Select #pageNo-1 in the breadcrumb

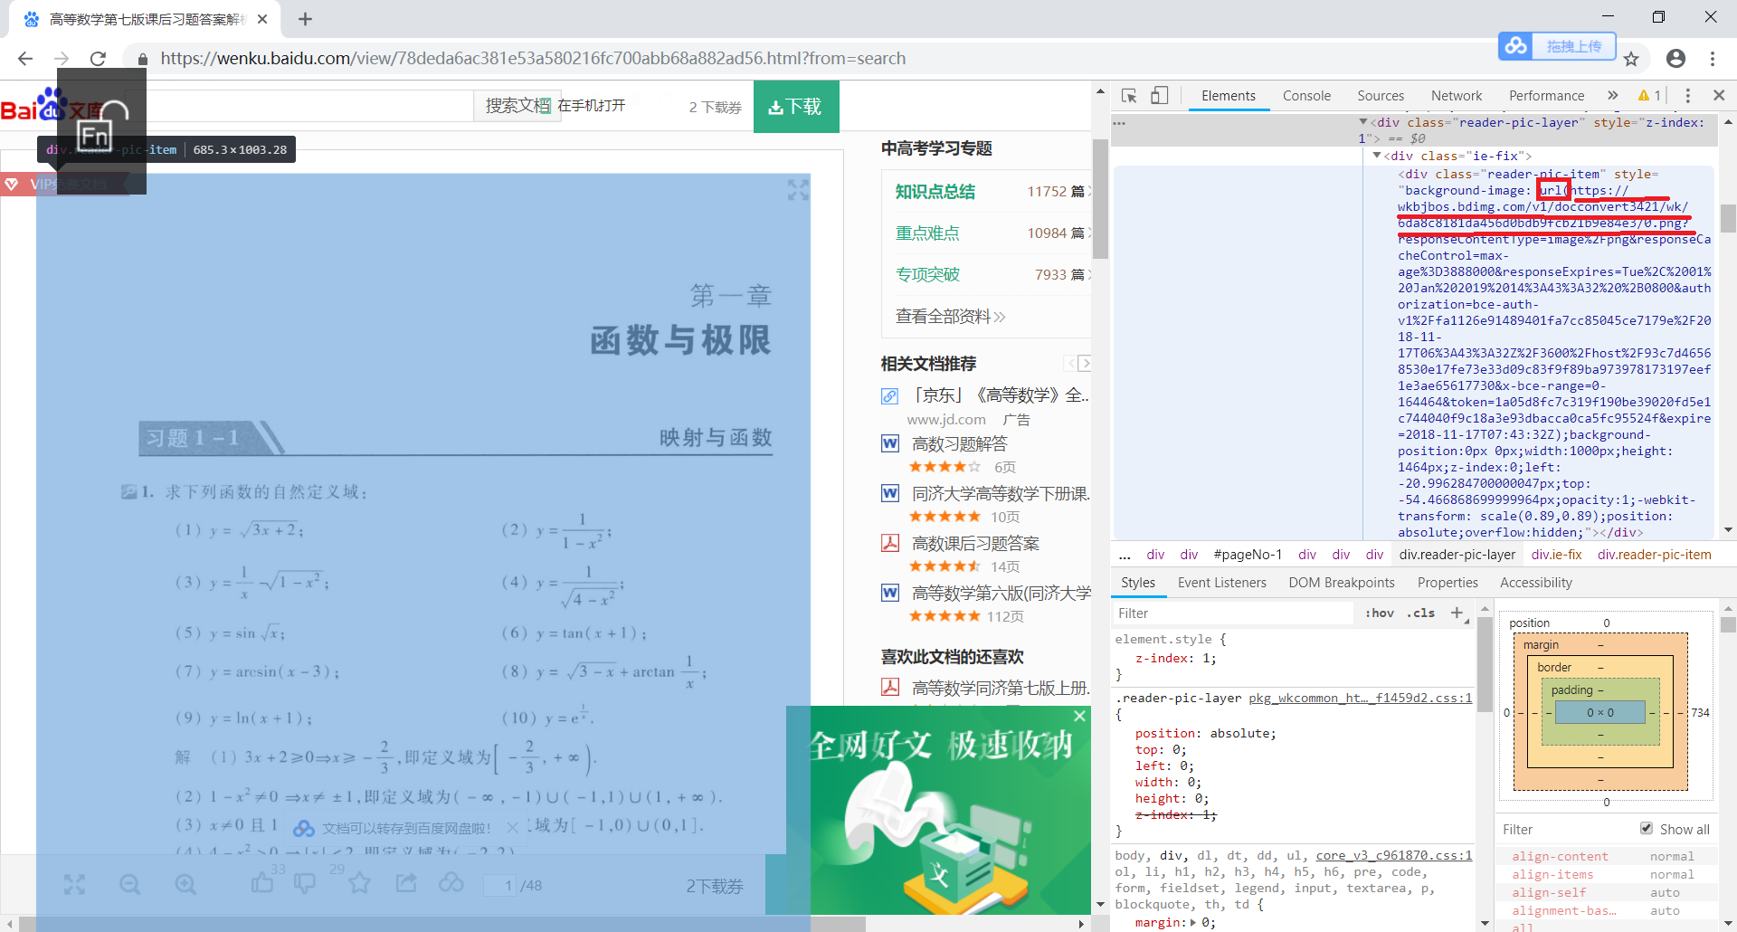coord(1248,555)
